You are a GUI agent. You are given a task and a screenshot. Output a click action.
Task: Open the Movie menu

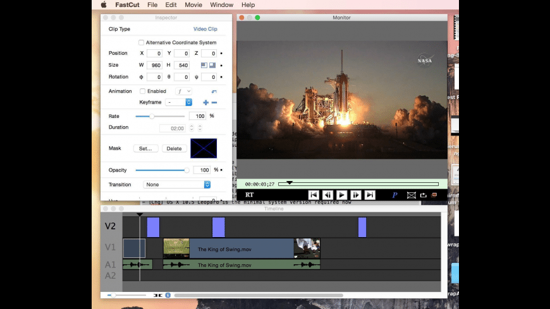pyautogui.click(x=193, y=4)
